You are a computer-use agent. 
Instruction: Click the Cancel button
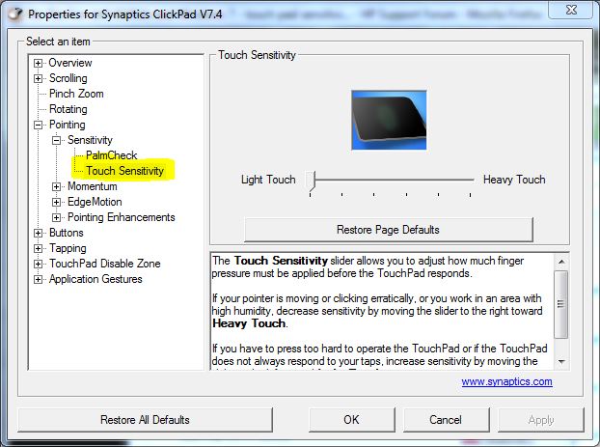446,420
